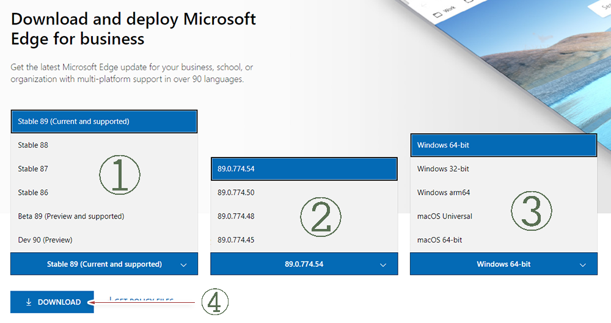The width and height of the screenshot is (611, 323).
Task: Collapse the platform dropdown showing Windows 64-bit
Action: (x=503, y=264)
